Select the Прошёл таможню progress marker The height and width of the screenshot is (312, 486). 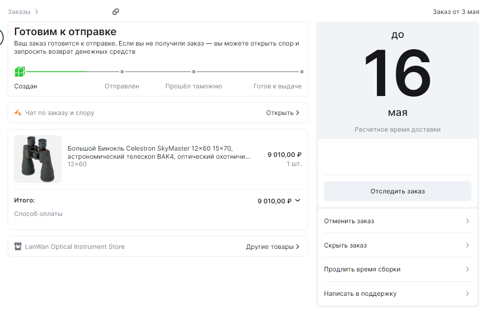194,72
